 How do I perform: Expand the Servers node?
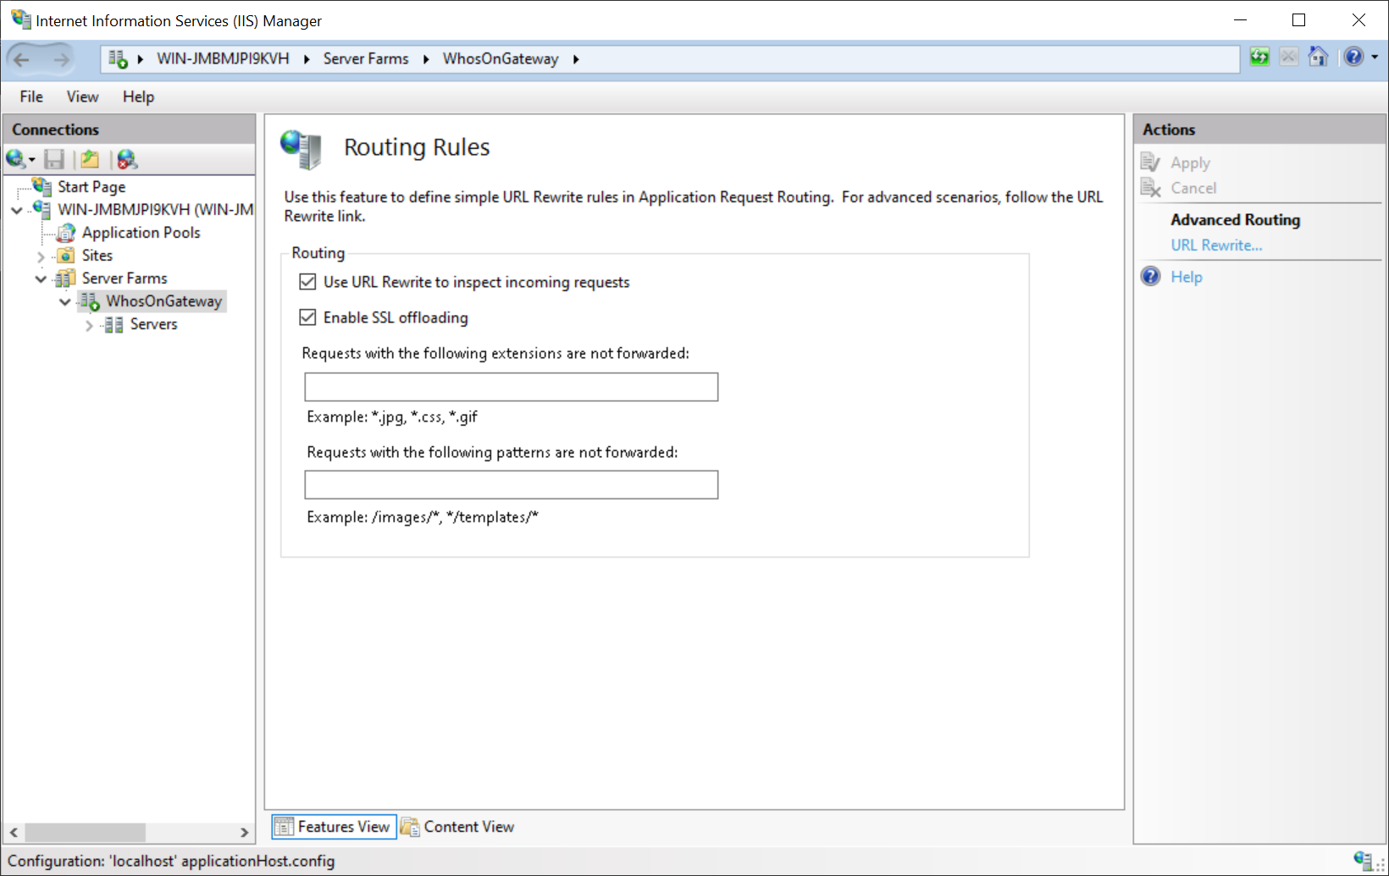(89, 324)
